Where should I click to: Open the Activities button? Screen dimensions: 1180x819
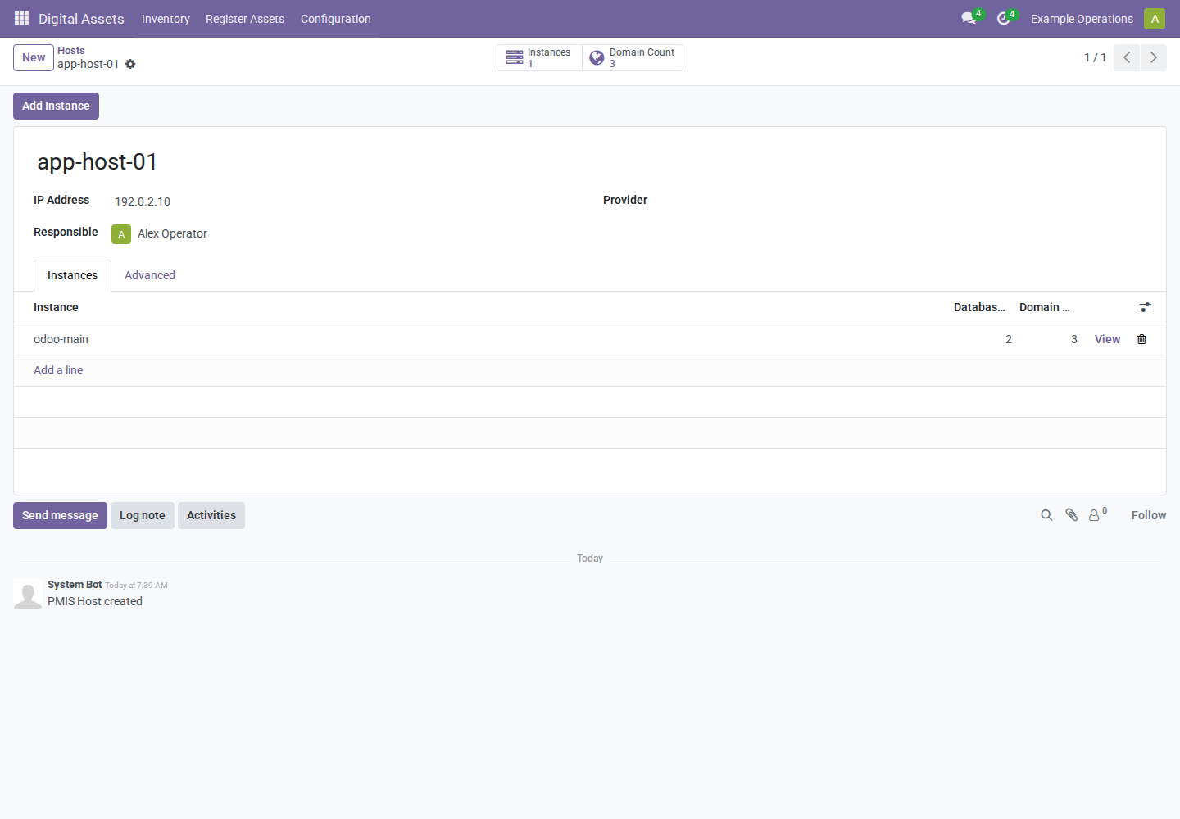[x=211, y=515]
